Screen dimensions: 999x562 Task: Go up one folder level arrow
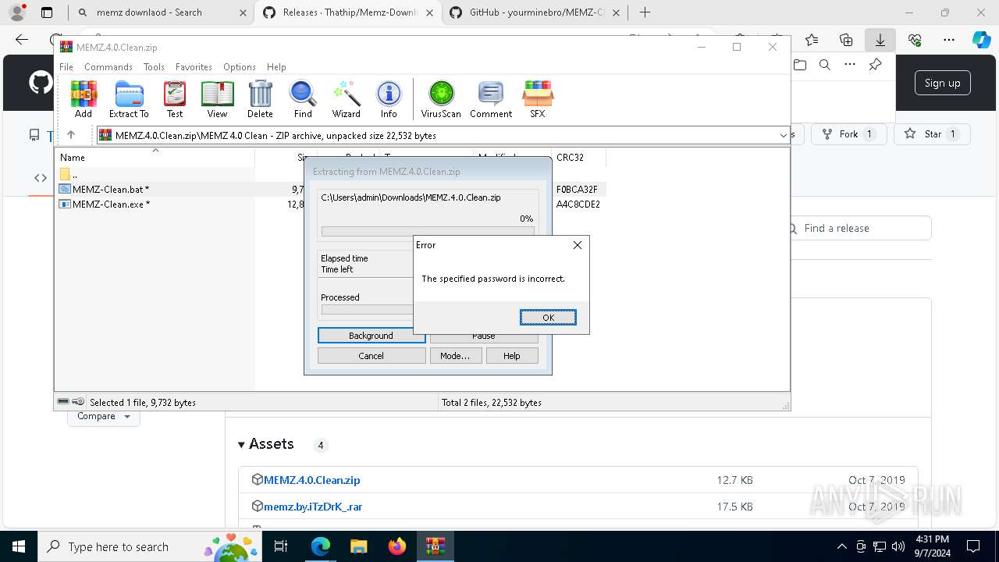[71, 135]
